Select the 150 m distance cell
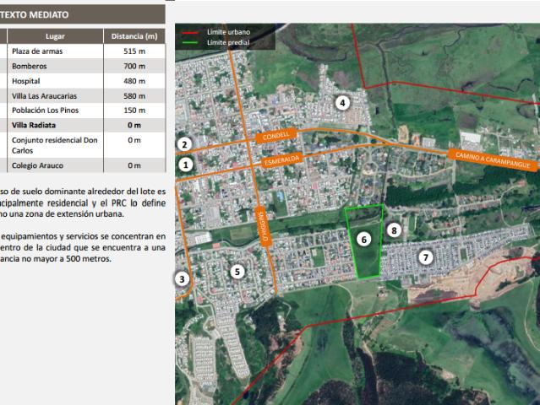The height and width of the screenshot is (405, 540). pos(134,111)
